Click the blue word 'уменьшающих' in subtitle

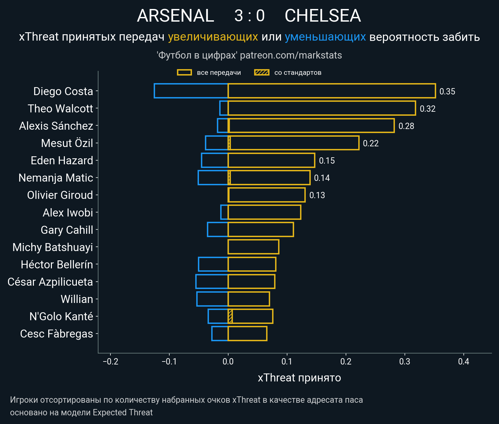point(325,37)
